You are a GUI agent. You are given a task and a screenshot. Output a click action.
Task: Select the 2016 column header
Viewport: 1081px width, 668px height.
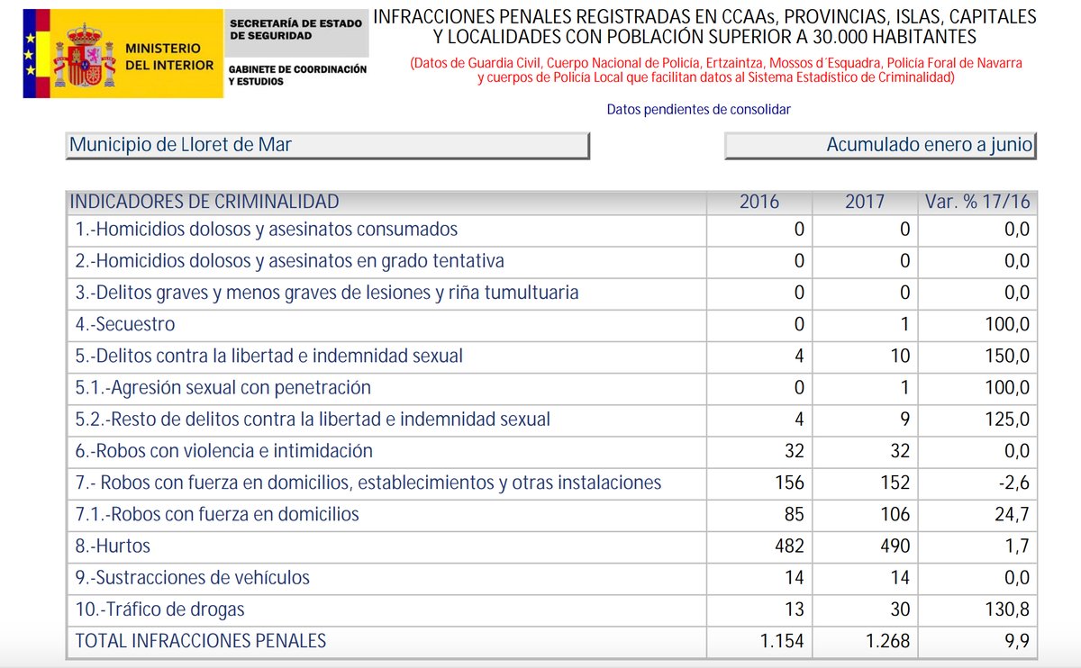pos(759,202)
